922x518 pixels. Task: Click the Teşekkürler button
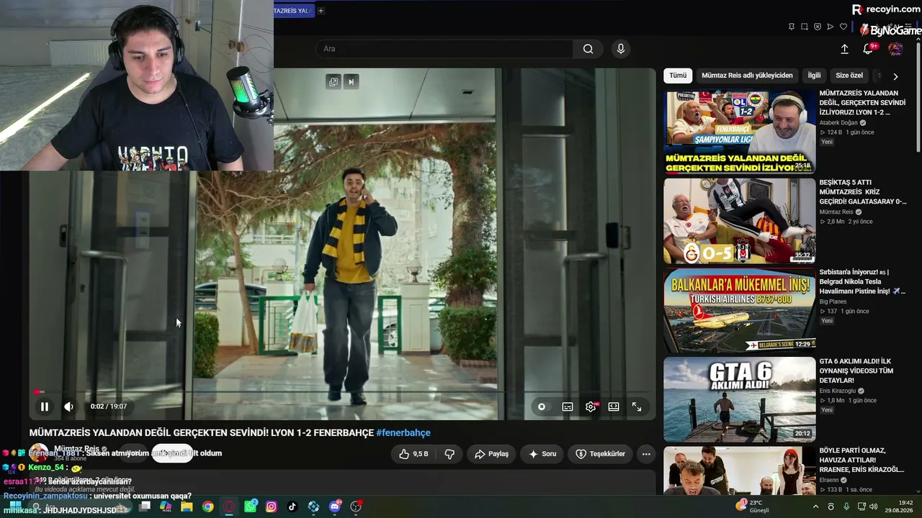pos(600,454)
